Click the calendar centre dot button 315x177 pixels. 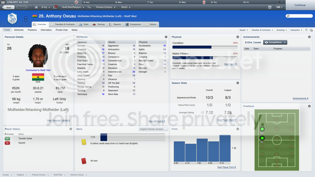[x=279, y=2]
